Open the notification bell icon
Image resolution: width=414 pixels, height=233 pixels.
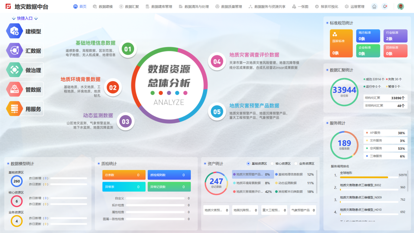pyautogui.click(x=385, y=7)
